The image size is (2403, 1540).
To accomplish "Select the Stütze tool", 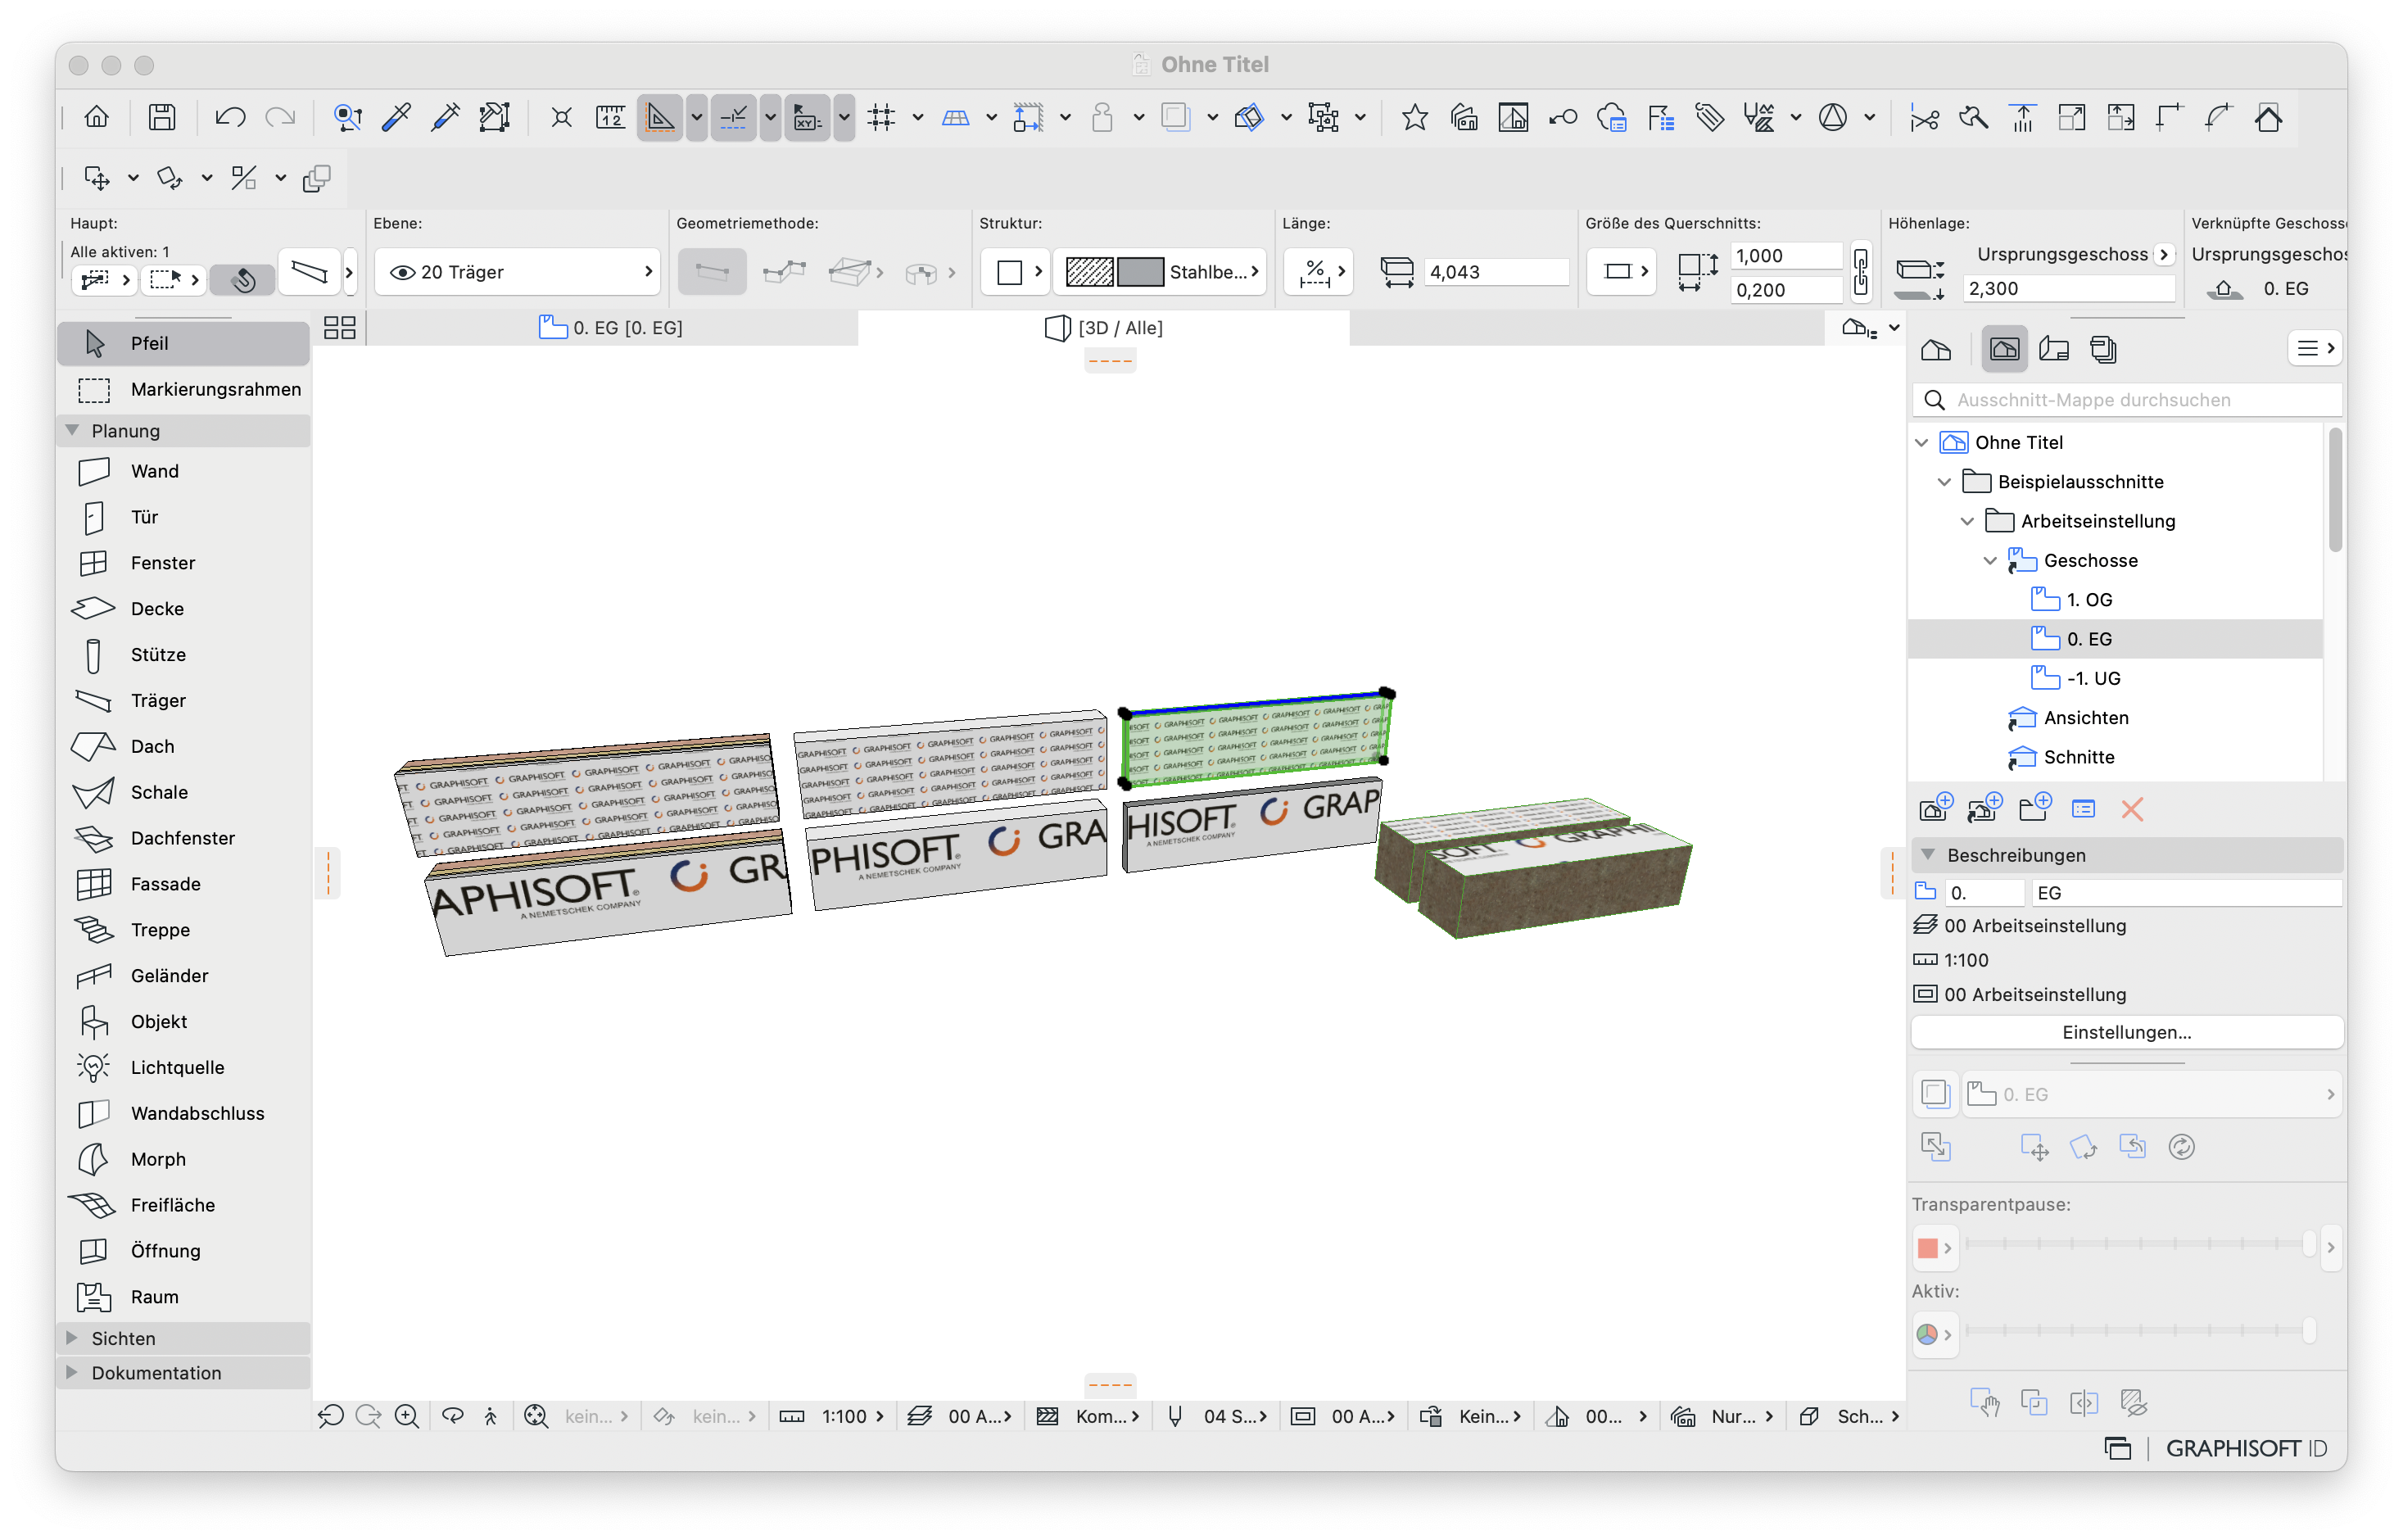I will 183,655.
